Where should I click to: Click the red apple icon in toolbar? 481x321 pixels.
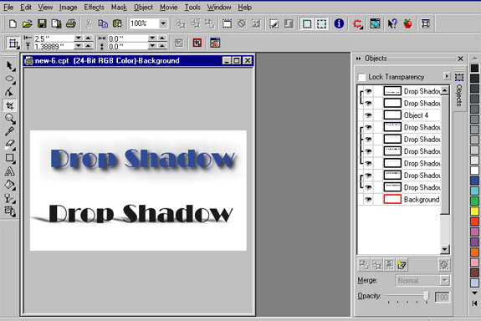tap(407, 23)
